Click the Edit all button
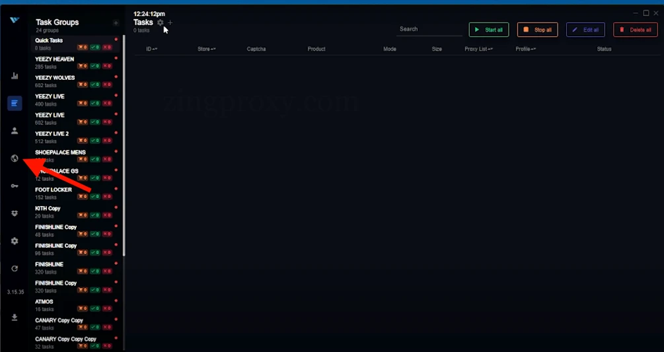This screenshot has height=352, width=664. click(585, 30)
